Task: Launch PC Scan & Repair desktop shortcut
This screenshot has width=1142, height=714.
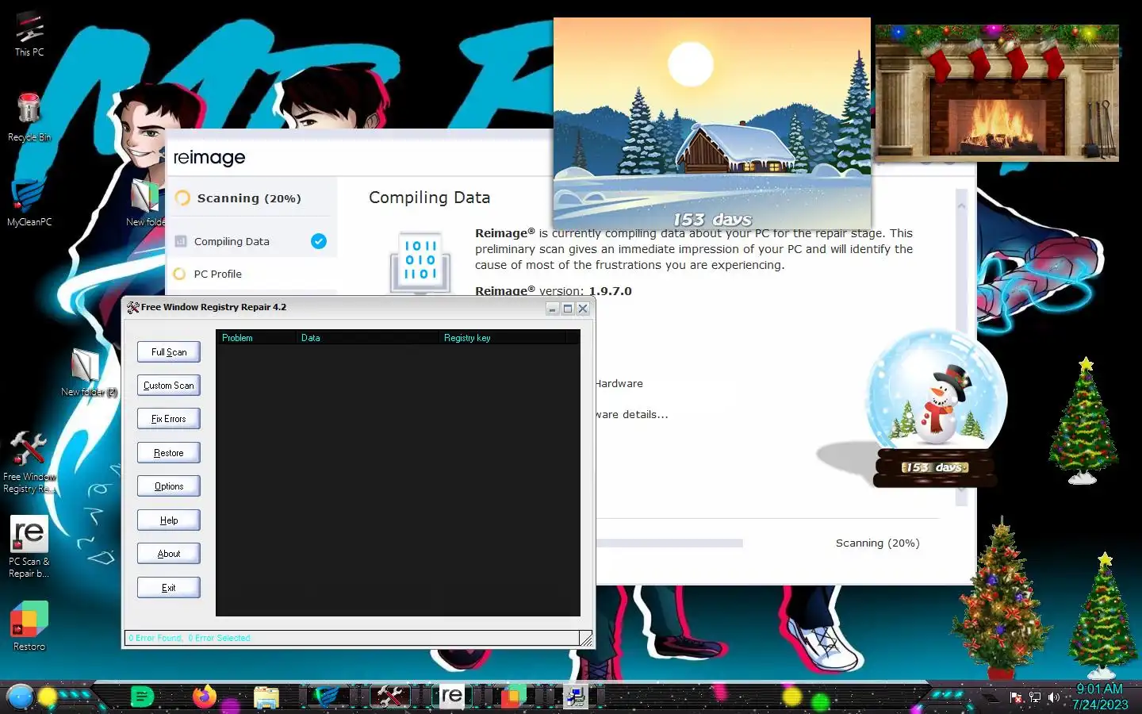Action: (x=29, y=547)
